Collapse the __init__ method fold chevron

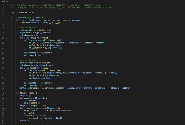7,20
